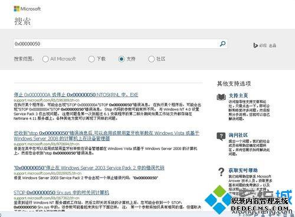The image size is (295, 217).
Task: Open result about Windows Server 2003 Service Pack 2
Action: [x=89, y=168]
